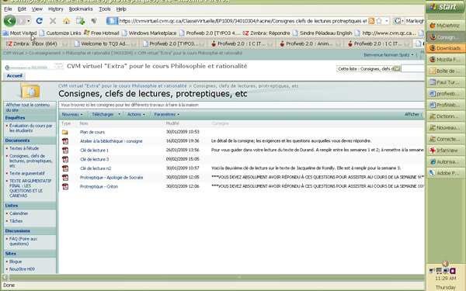Switch to the Welcome to TQ3 Ad... tab
Image resolution: width=466 pixels, height=291 pixels.
pos(105,43)
